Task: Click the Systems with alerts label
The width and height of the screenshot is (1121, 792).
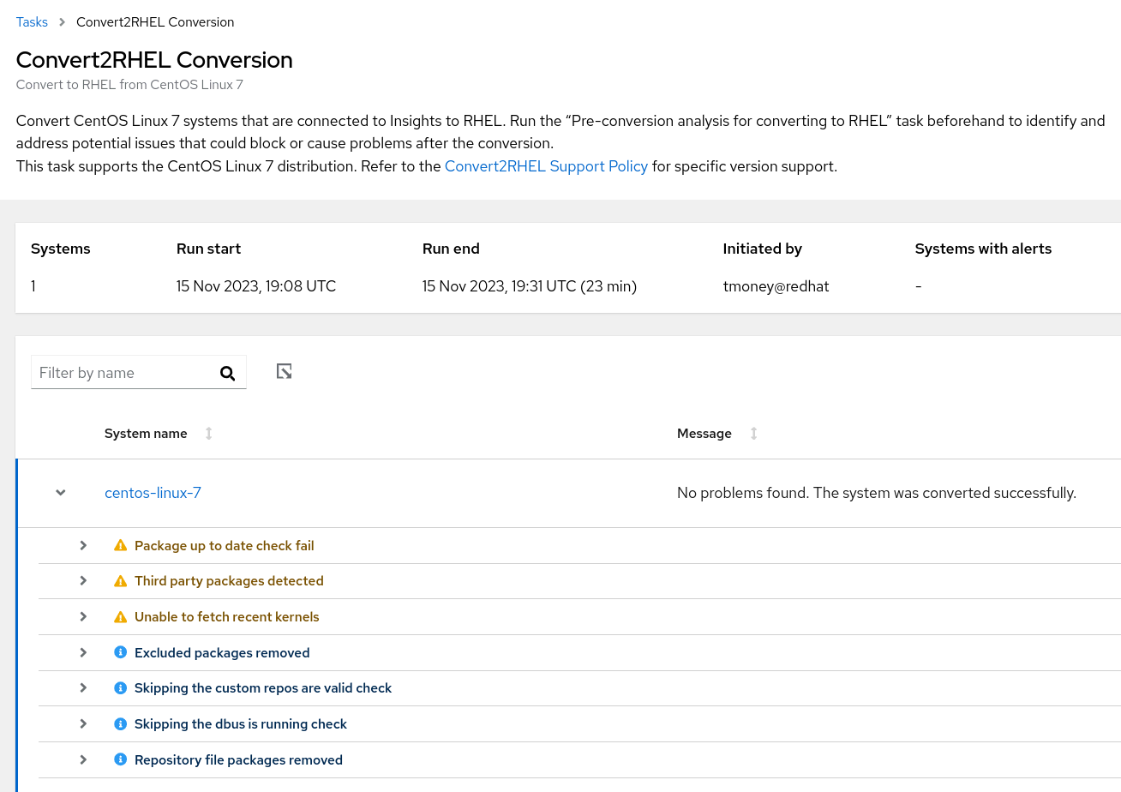Action: pos(983,249)
